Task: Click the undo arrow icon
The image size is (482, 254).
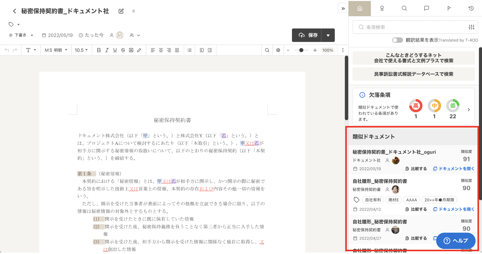Action: [7, 50]
